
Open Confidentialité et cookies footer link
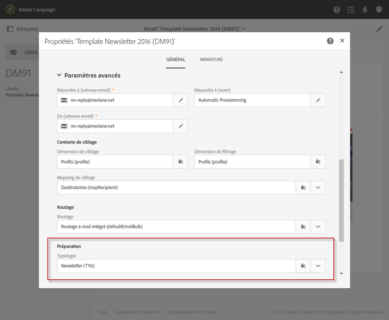tap(191, 312)
